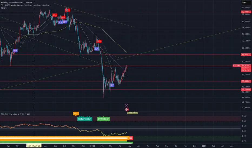Select the overlapping teal BUY labels cluster
This screenshot has width=252, height=148.
click(85, 119)
